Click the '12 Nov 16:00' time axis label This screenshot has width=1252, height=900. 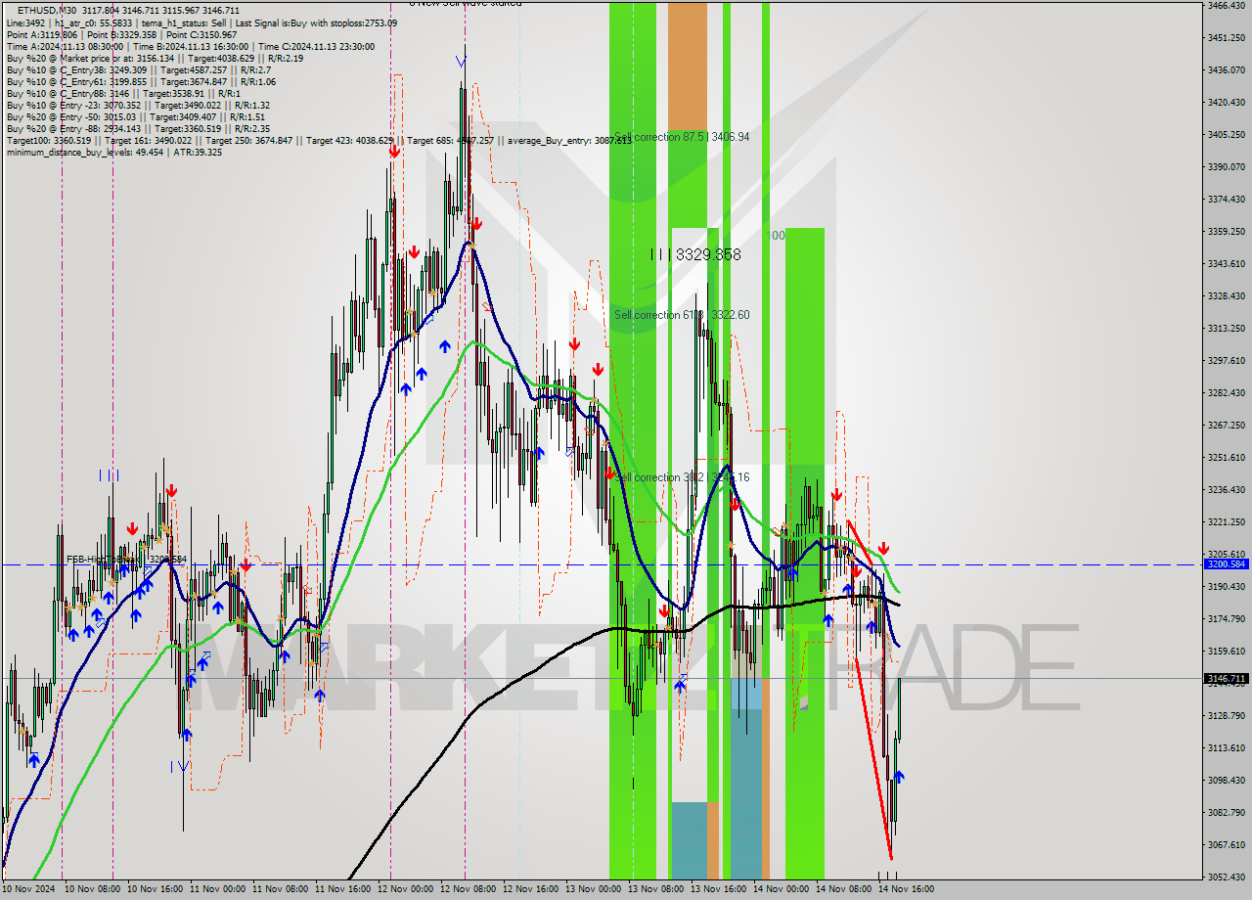[530, 889]
